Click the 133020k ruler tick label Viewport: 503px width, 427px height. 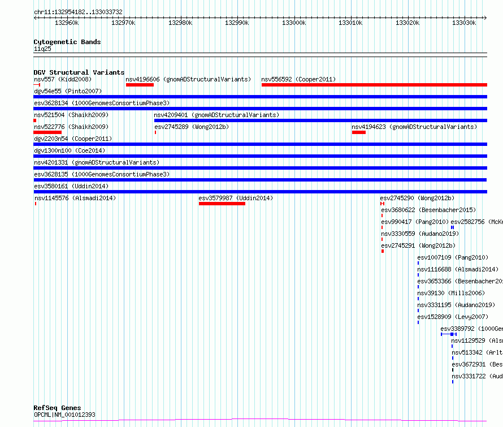click(407, 23)
